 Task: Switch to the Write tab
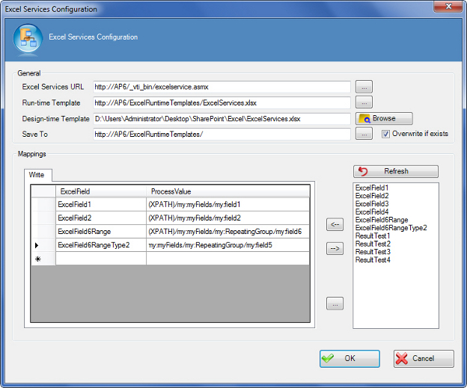(37, 175)
